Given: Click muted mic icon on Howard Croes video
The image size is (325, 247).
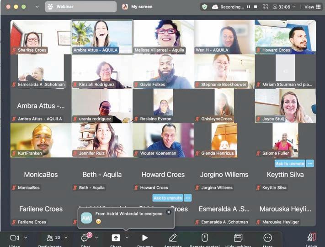Looking at the screenshot, I should click(258, 50).
